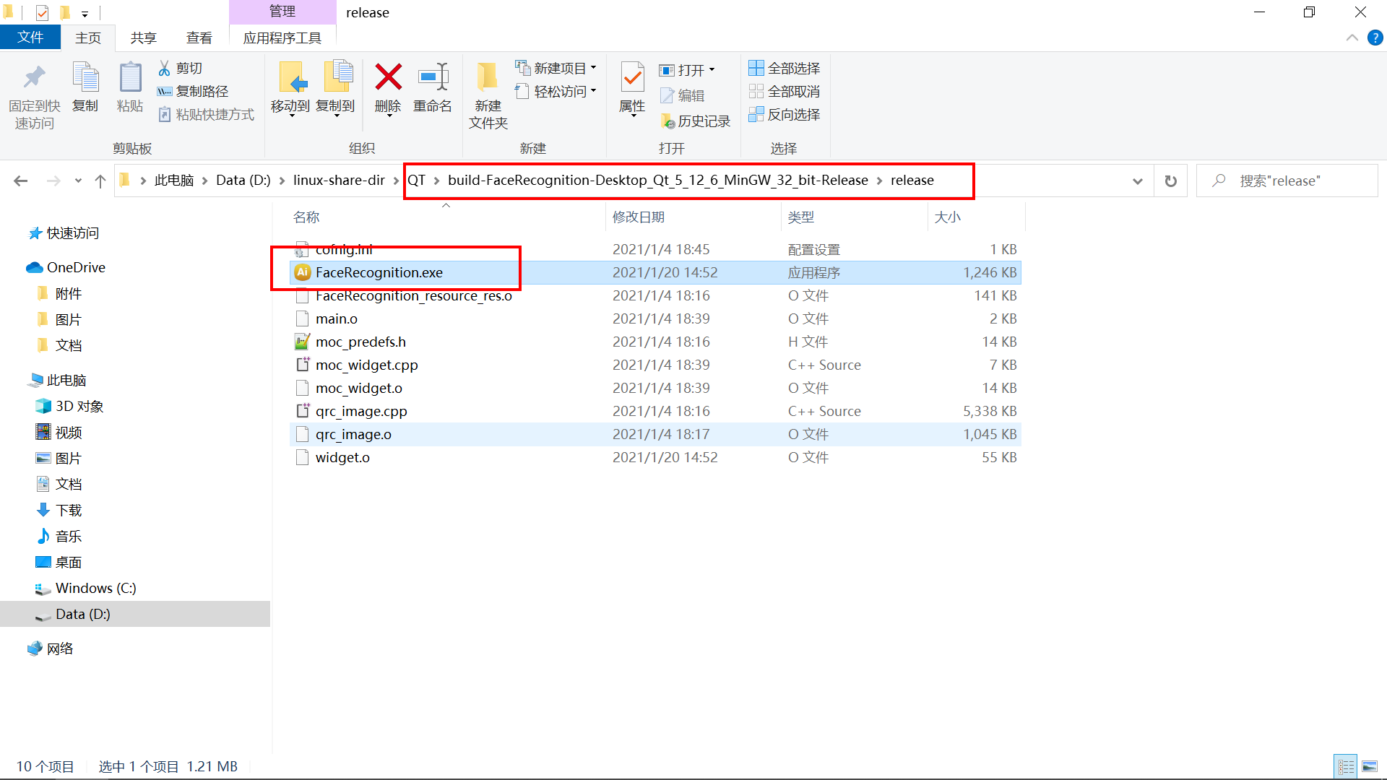The image size is (1387, 780).
Task: Click the New Folder icon
Action: pos(488,77)
